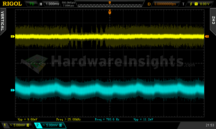Open the delay value 0.00000000ps field
This screenshot has width=216, height=129.
pyautogui.click(x=165, y=4)
